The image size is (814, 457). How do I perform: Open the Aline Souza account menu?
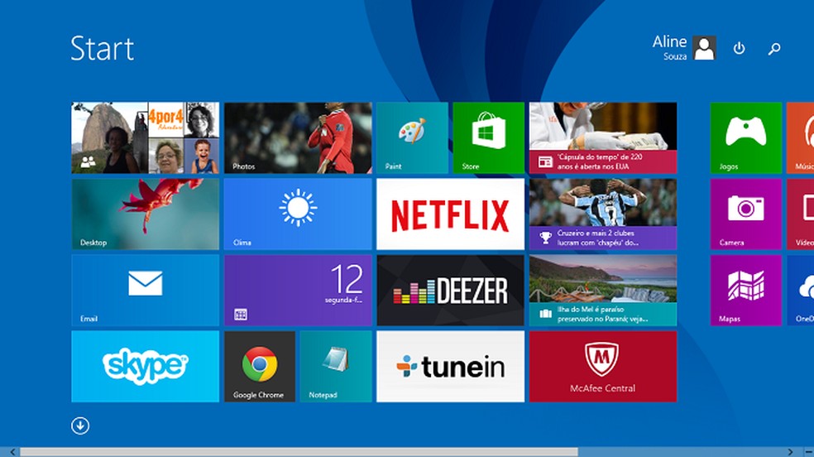coord(684,48)
